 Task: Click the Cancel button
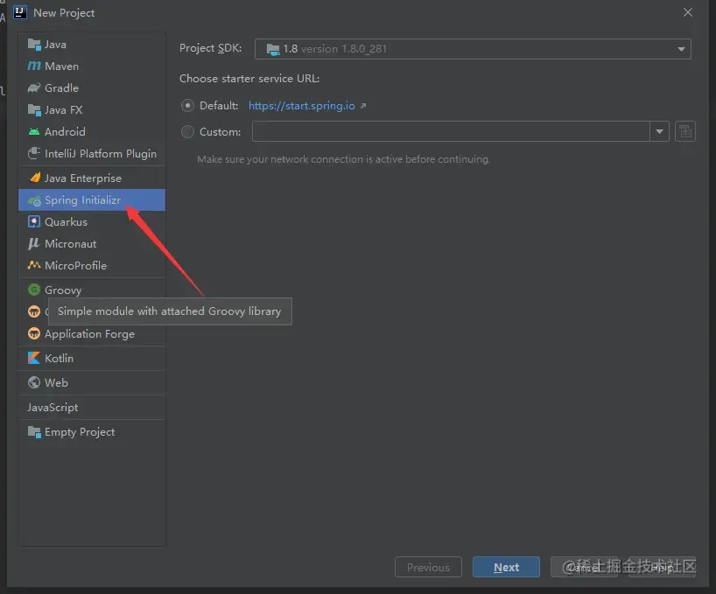[x=584, y=567]
